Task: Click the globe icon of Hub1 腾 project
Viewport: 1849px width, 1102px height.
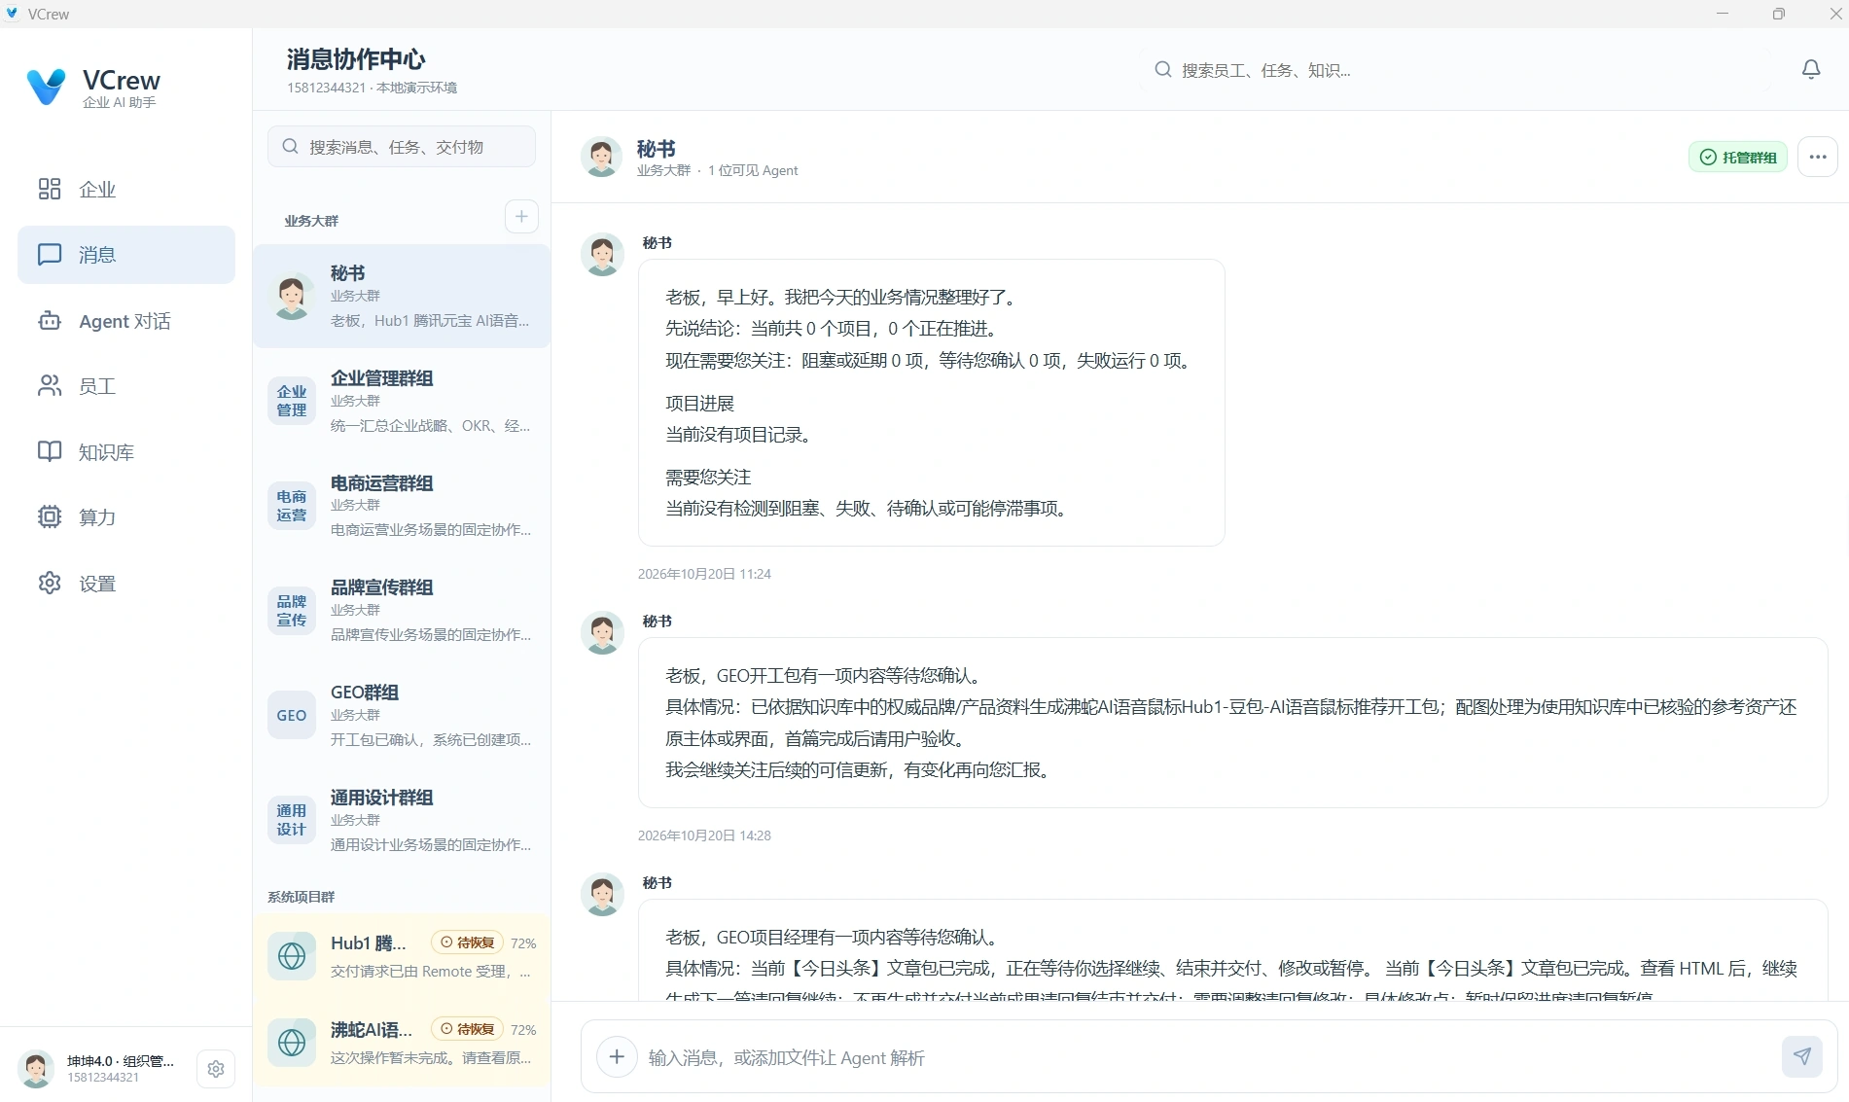Action: pyautogui.click(x=292, y=956)
